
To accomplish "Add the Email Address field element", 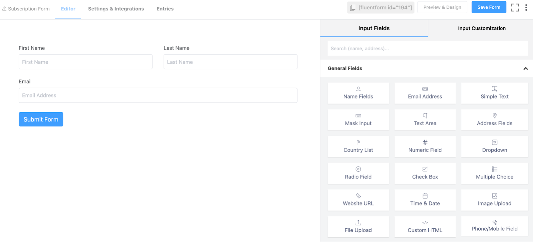I will point(425,93).
